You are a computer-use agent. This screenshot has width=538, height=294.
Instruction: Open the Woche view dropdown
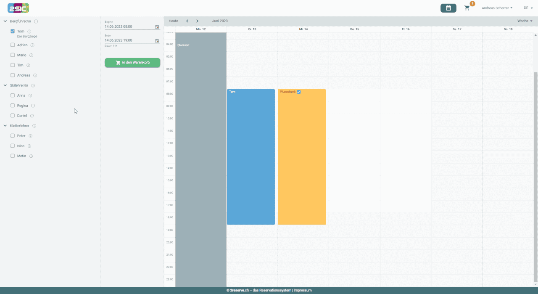pos(525,21)
